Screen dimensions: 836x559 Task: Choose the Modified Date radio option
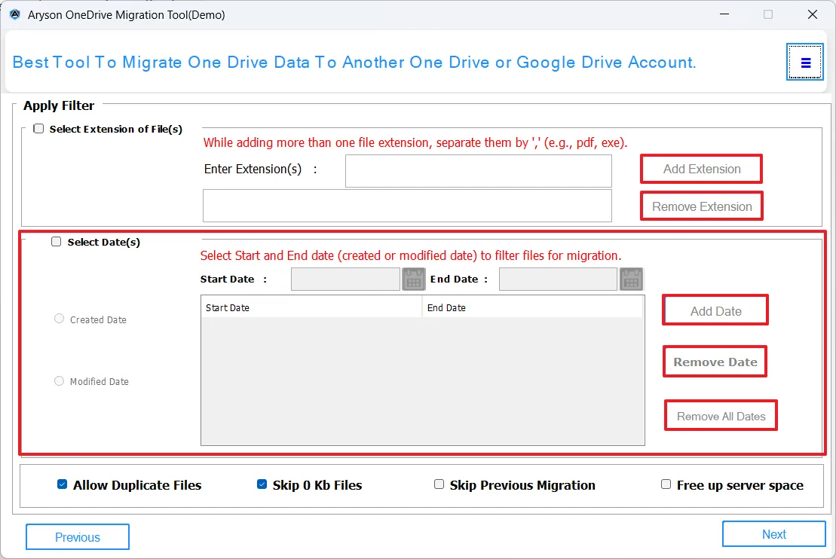click(60, 381)
